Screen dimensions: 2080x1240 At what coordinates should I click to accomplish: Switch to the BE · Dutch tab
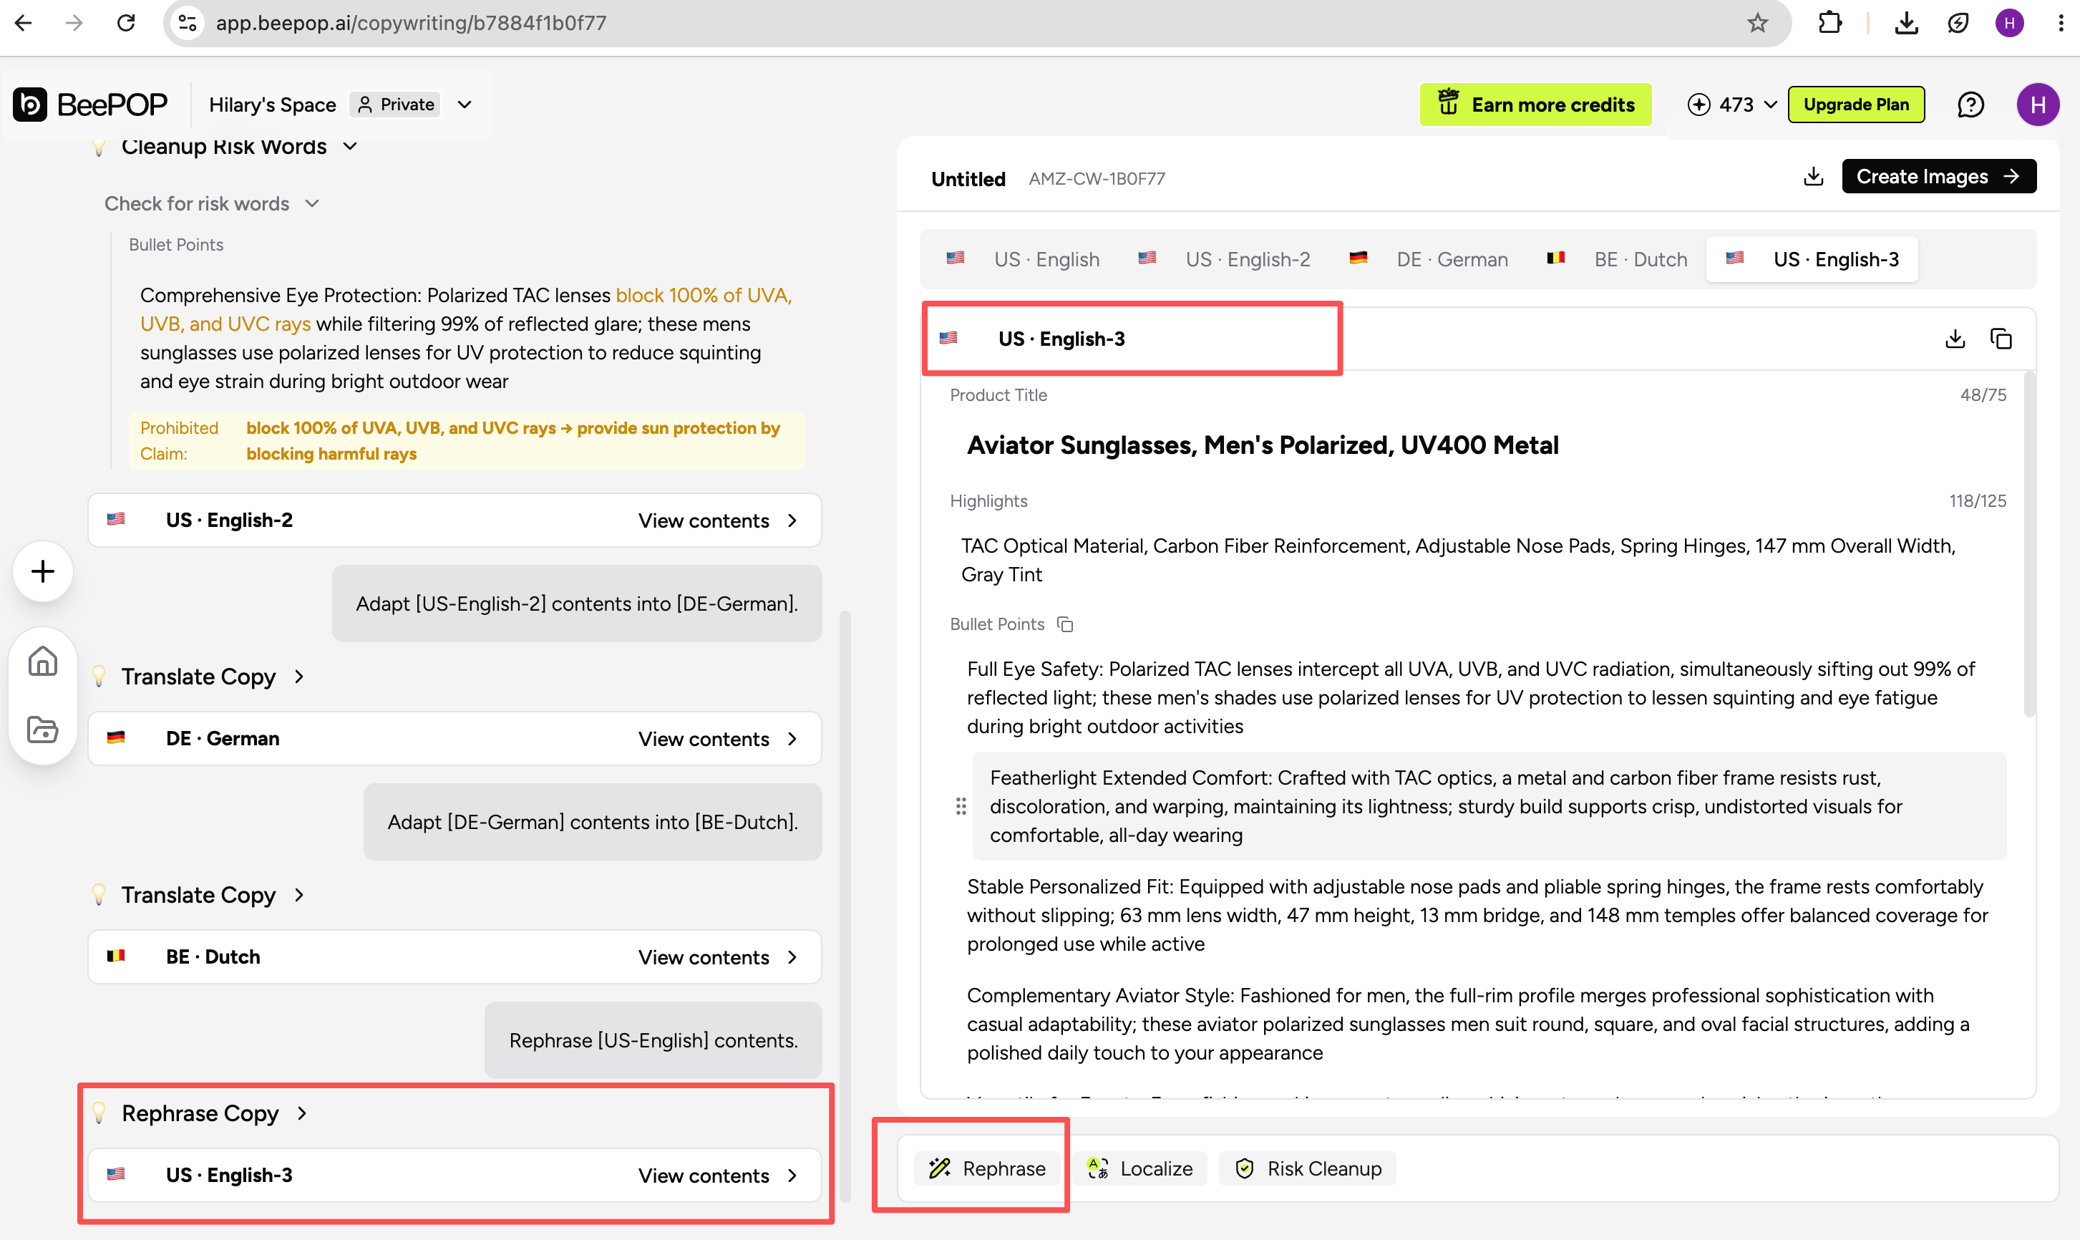[1617, 259]
